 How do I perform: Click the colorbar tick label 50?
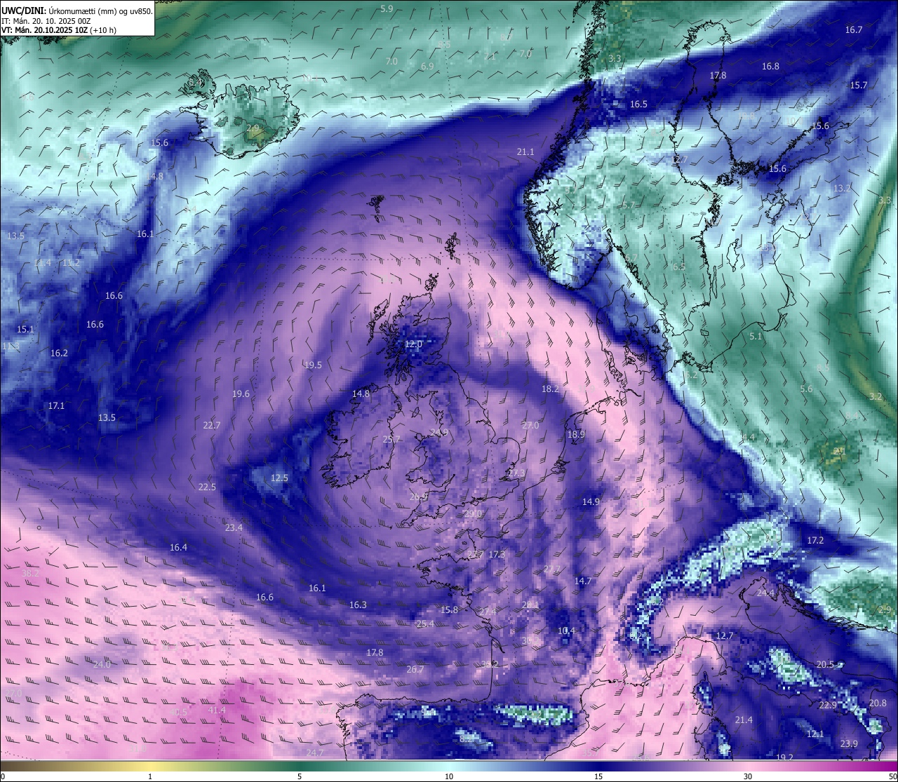click(x=892, y=776)
